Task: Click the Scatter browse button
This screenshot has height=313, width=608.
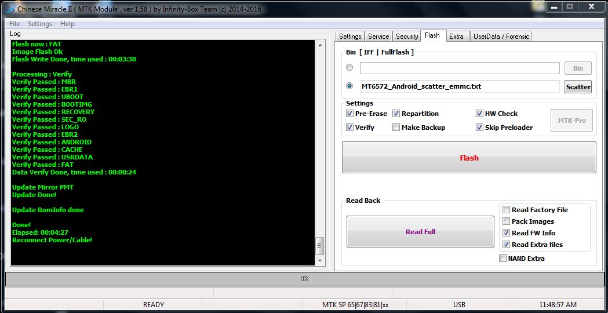Action: pyautogui.click(x=578, y=87)
